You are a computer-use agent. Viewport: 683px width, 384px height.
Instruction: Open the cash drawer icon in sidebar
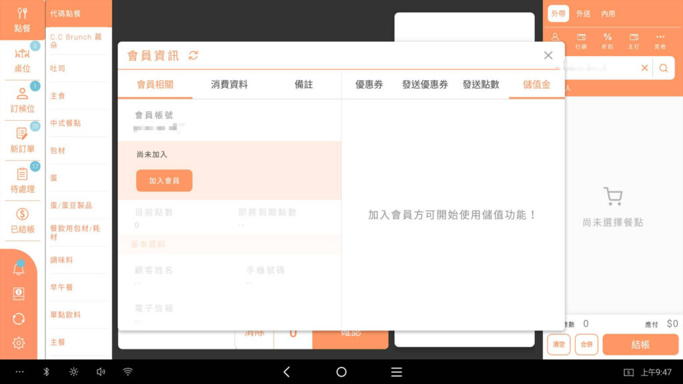click(x=19, y=294)
